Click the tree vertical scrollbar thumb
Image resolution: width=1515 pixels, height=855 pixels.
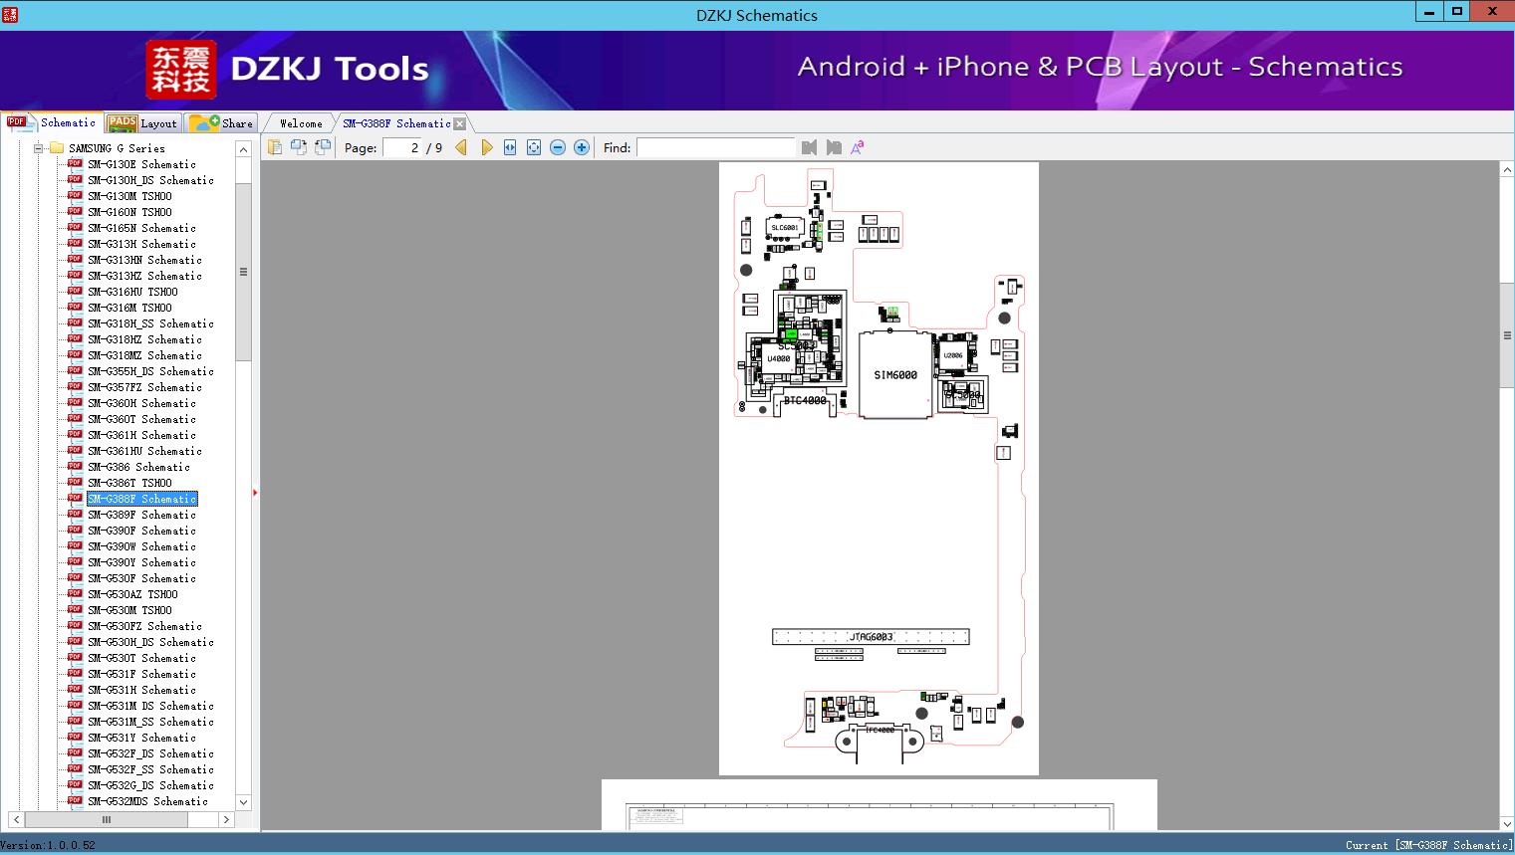click(243, 271)
